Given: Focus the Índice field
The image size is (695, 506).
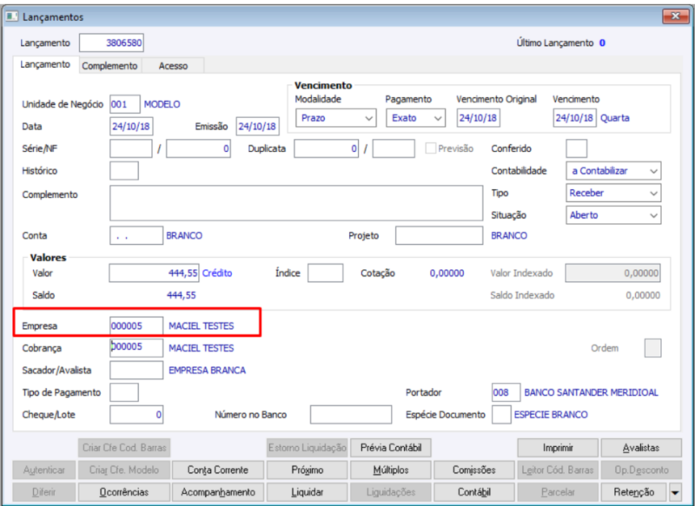Looking at the screenshot, I should (325, 273).
